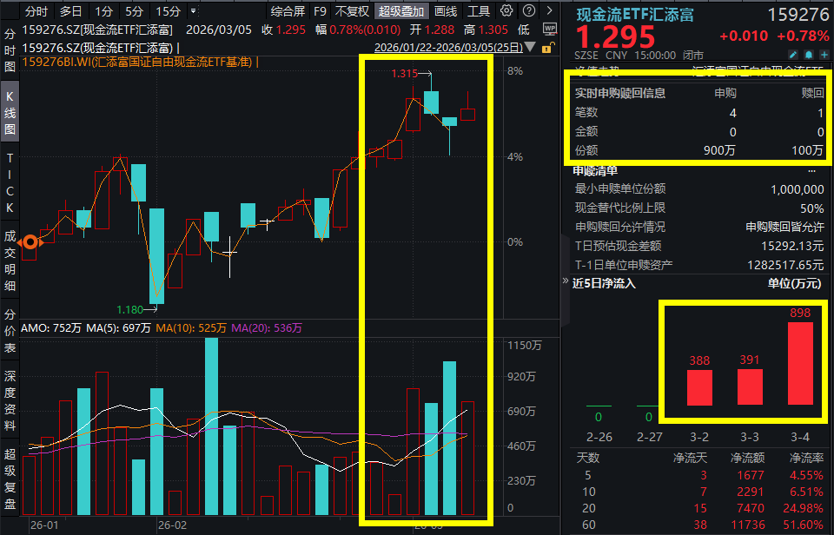Image resolution: width=834 pixels, height=535 pixels.
Task: Add to watchlist with the plus icon
Action: 823,54
